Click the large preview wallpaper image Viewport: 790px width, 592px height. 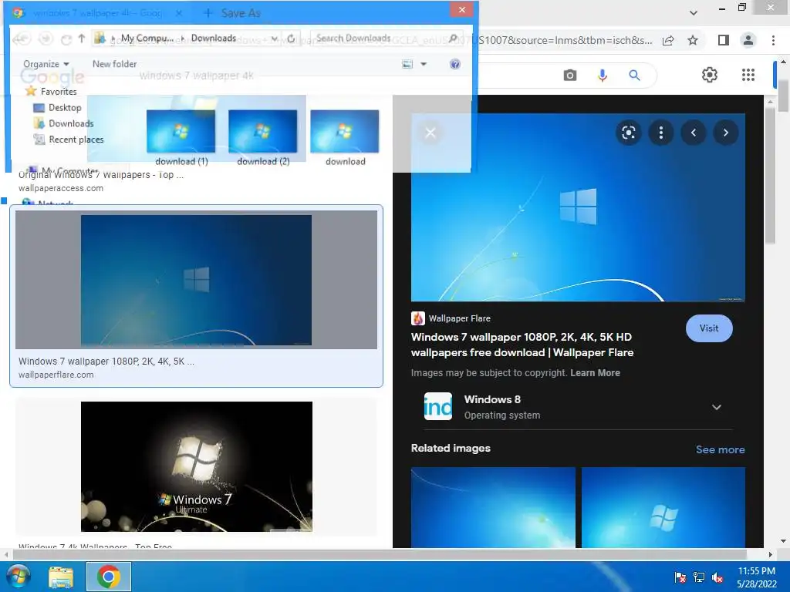tap(578, 207)
